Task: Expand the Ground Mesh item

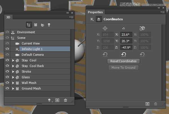Action: [x=13, y=88]
